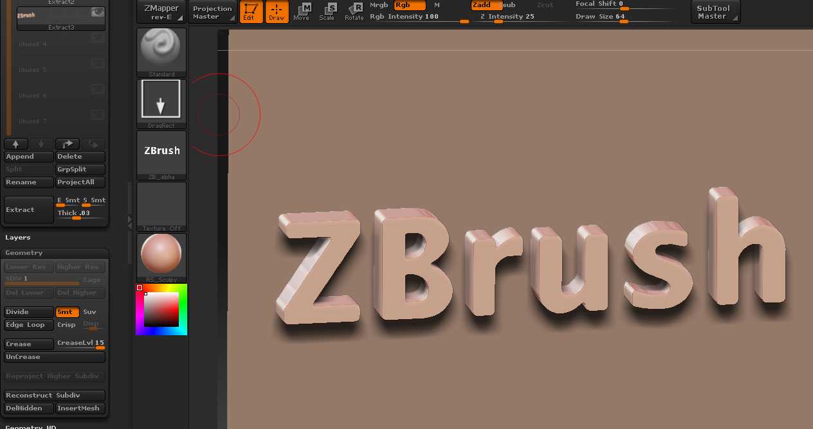This screenshot has height=429, width=813.
Task: Click the InsertMesh button
Action: (80, 408)
